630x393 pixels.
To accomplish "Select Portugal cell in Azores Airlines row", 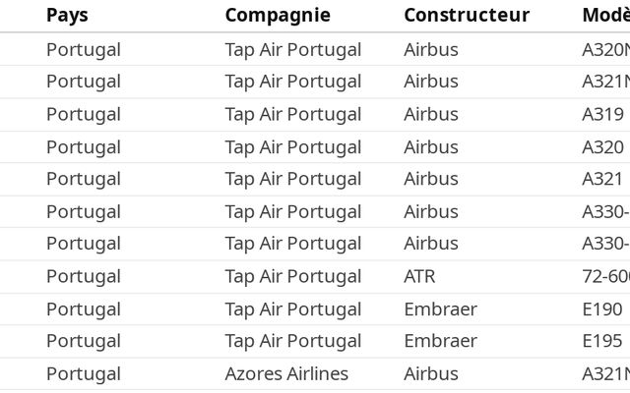I will [x=84, y=373].
